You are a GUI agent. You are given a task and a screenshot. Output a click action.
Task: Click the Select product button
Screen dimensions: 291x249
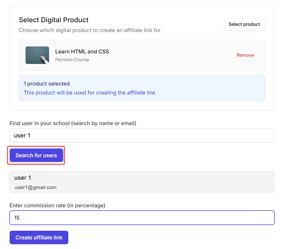pos(244,24)
